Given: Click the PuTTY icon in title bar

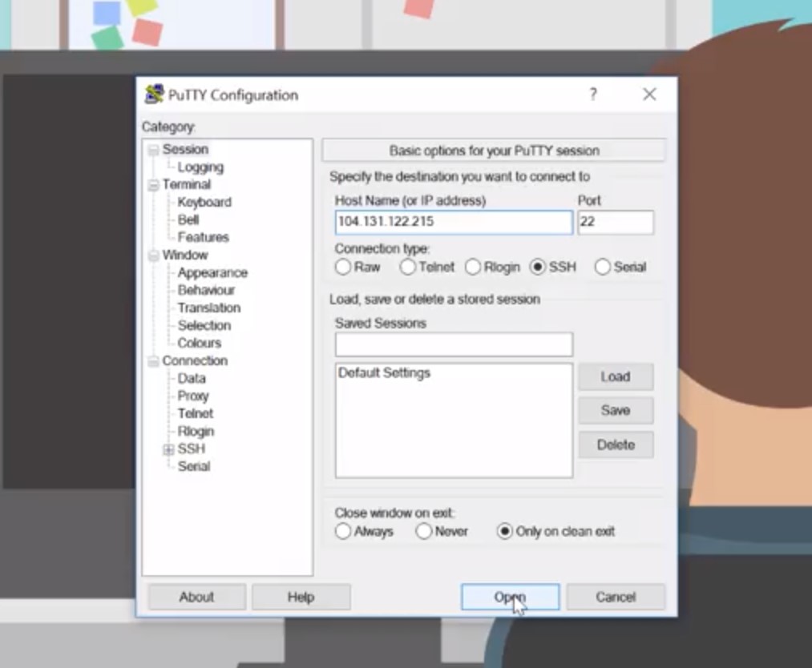Looking at the screenshot, I should 155,95.
